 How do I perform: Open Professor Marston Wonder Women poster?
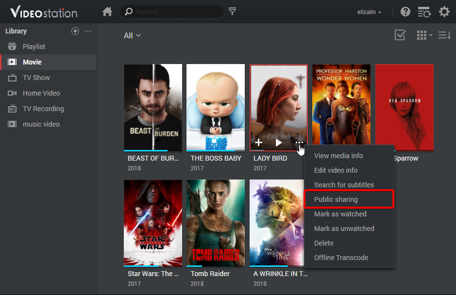(341, 105)
